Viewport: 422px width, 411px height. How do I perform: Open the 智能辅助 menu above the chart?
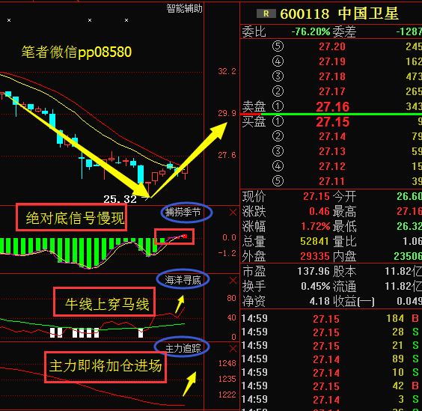click(184, 9)
